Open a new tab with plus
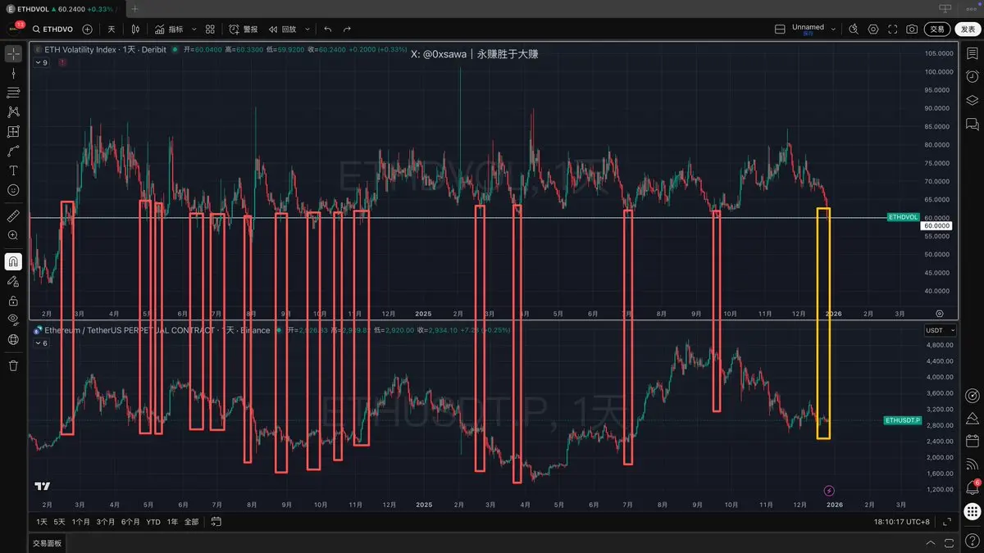984x553 pixels. (x=135, y=8)
